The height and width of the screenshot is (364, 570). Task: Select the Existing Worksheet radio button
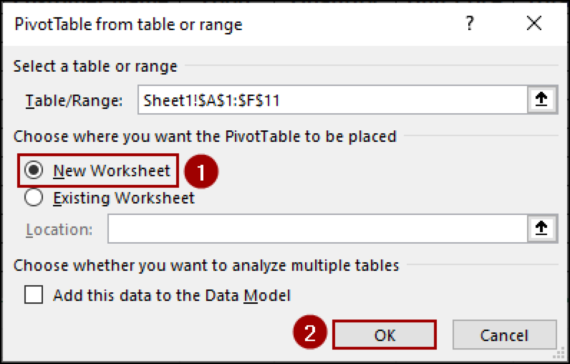(x=33, y=198)
